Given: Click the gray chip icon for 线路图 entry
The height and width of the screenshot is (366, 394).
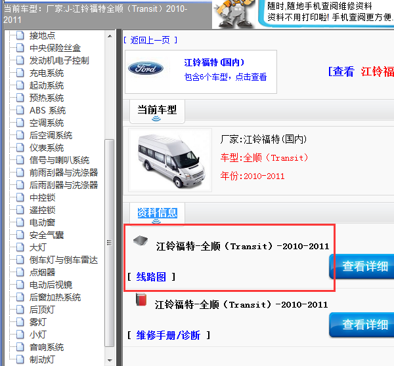Looking at the screenshot, I should tap(141, 241).
